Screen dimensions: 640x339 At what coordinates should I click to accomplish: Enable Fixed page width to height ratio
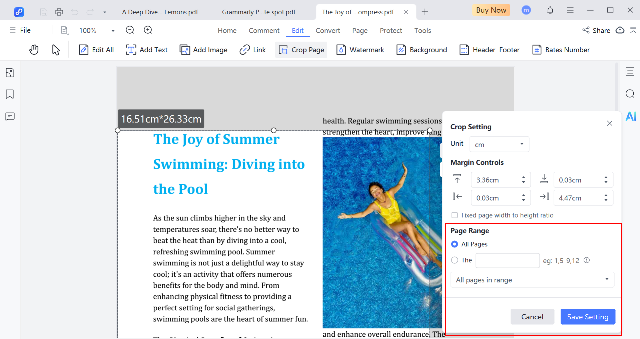455,215
